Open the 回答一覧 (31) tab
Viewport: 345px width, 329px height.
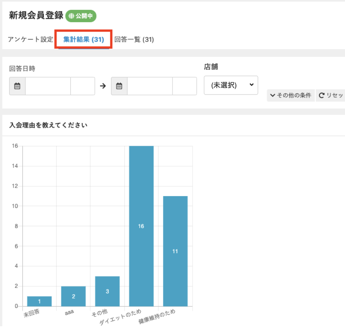[134, 40]
